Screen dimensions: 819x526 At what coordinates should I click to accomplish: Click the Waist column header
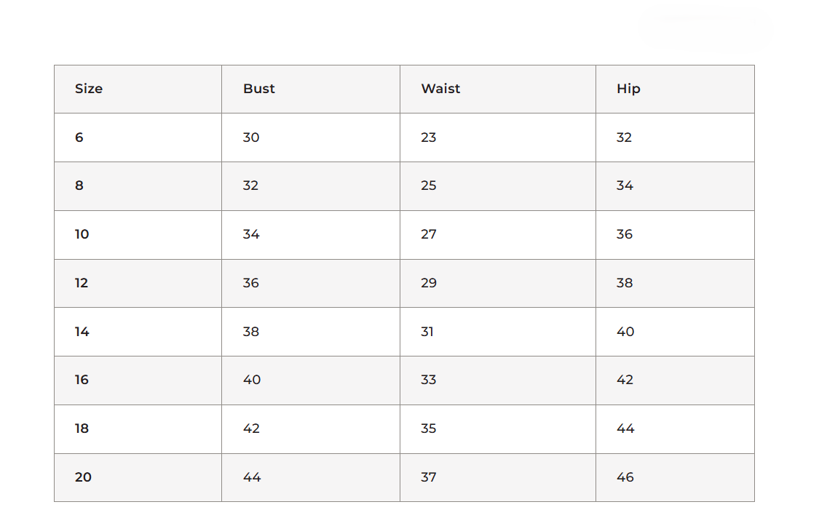click(x=440, y=89)
